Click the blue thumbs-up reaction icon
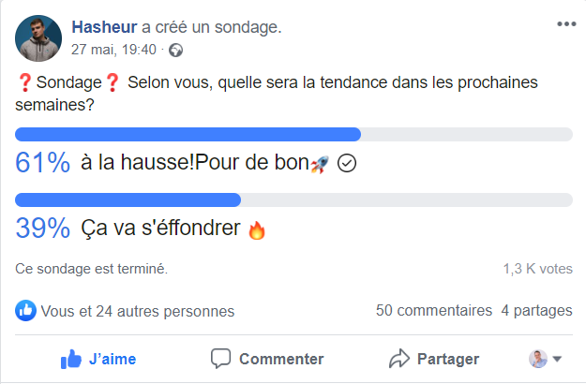The image size is (586, 384). [x=26, y=310]
